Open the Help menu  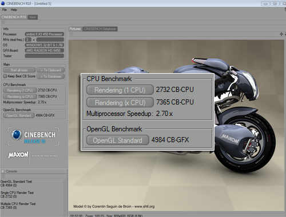(x=14, y=10)
